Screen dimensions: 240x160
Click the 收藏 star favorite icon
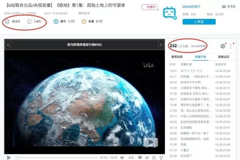click(x=84, y=21)
